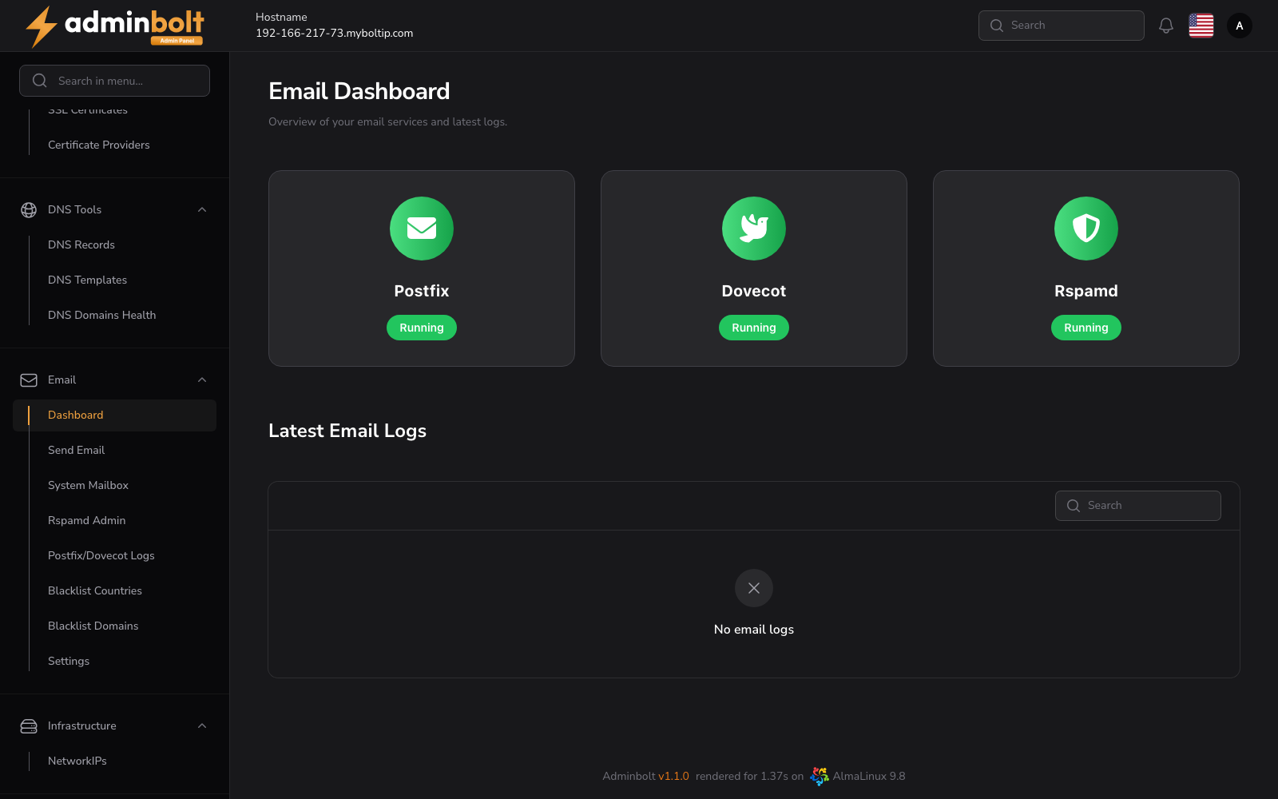Collapse the DNS Tools section chevron
The height and width of the screenshot is (799, 1278).
[202, 209]
